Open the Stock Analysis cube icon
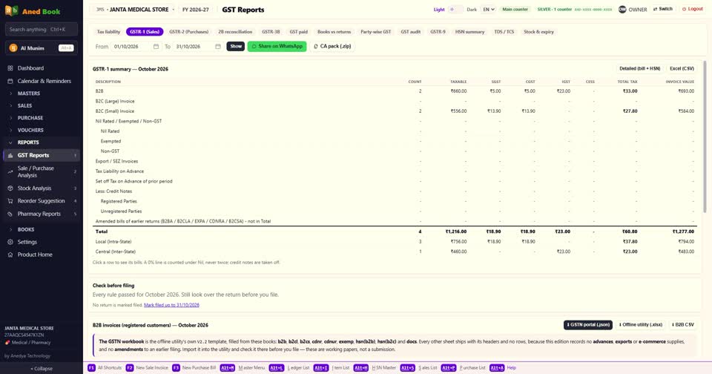 click(10, 188)
